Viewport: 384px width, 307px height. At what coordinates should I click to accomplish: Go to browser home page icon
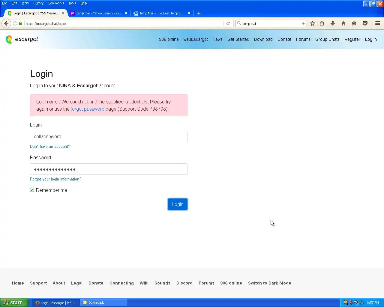pos(343,23)
